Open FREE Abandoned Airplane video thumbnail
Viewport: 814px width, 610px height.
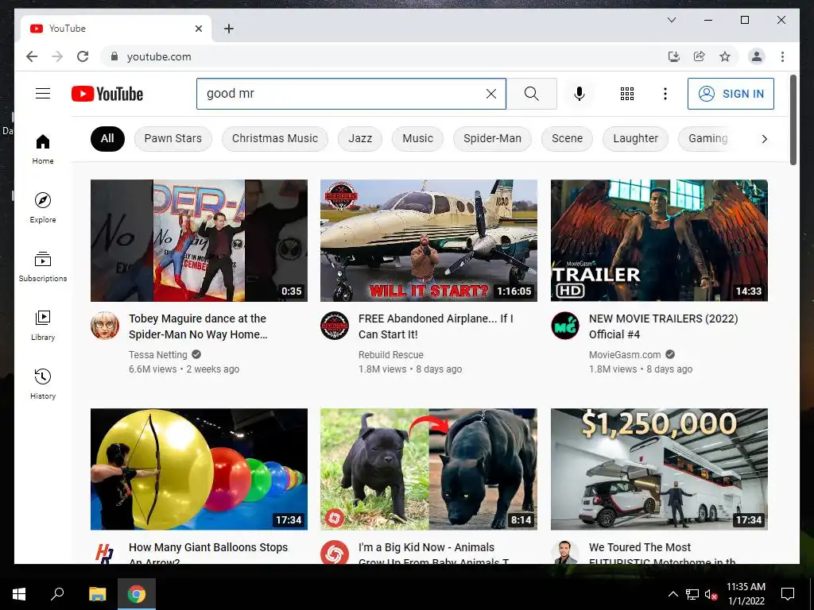(428, 240)
